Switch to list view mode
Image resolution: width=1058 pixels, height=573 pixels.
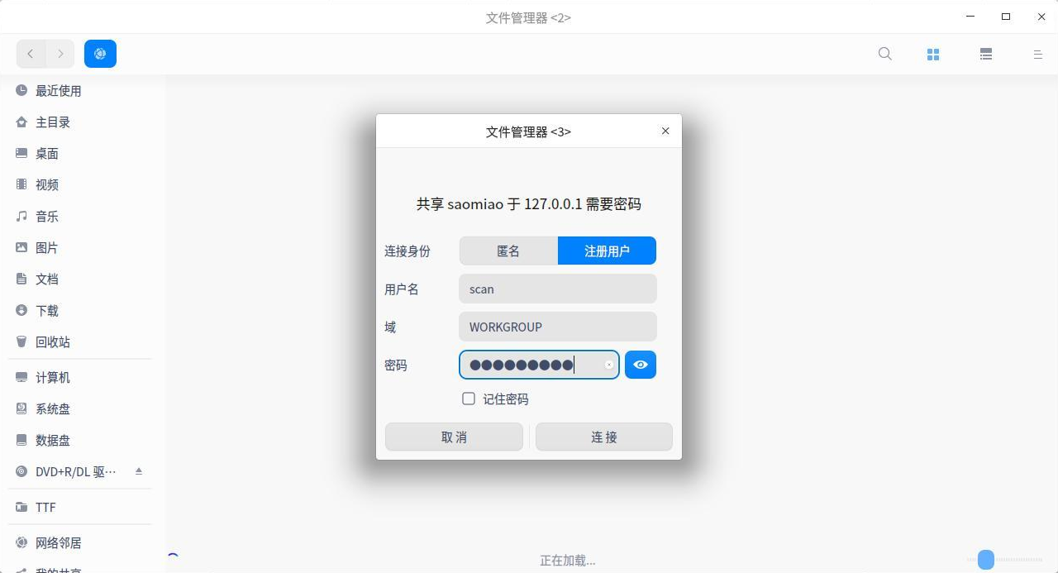tap(986, 55)
